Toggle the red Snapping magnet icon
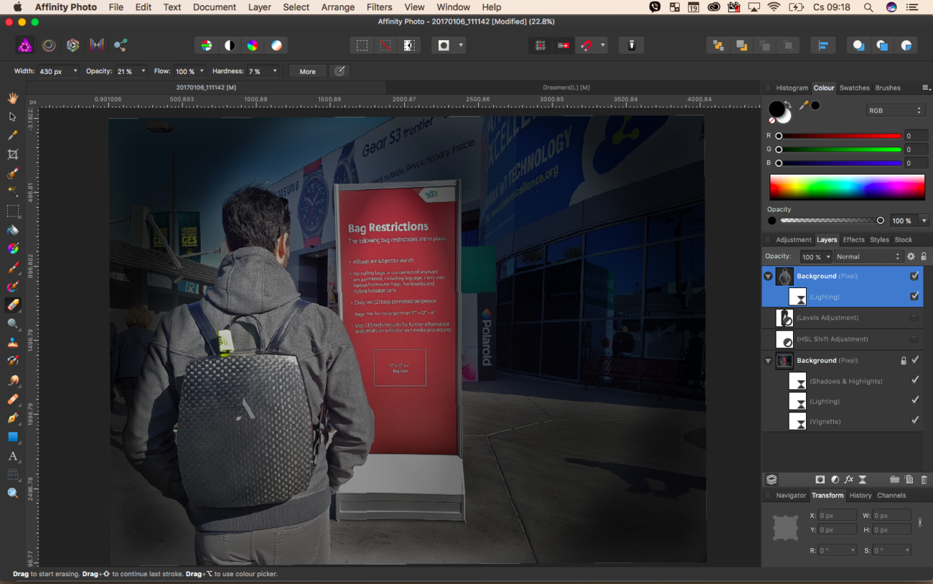 pyautogui.click(x=587, y=45)
